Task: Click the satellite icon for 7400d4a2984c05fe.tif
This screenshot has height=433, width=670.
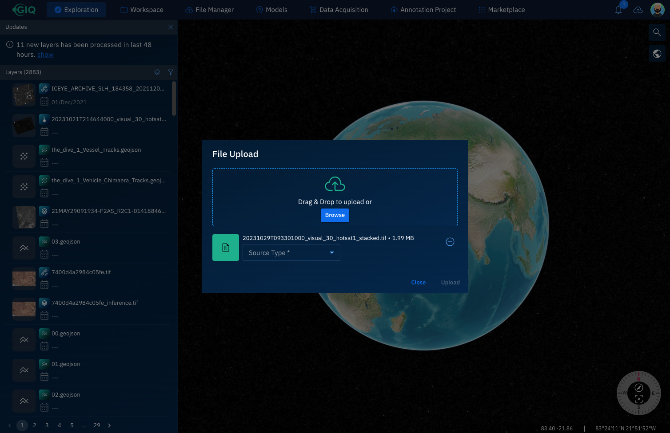Action: tap(44, 272)
